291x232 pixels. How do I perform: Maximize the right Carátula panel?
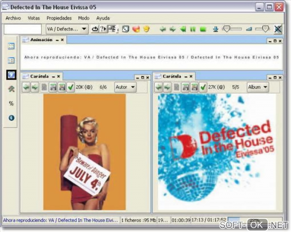click(275, 78)
